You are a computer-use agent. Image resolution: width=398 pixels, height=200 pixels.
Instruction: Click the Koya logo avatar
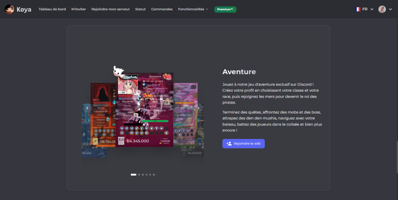click(x=9, y=9)
